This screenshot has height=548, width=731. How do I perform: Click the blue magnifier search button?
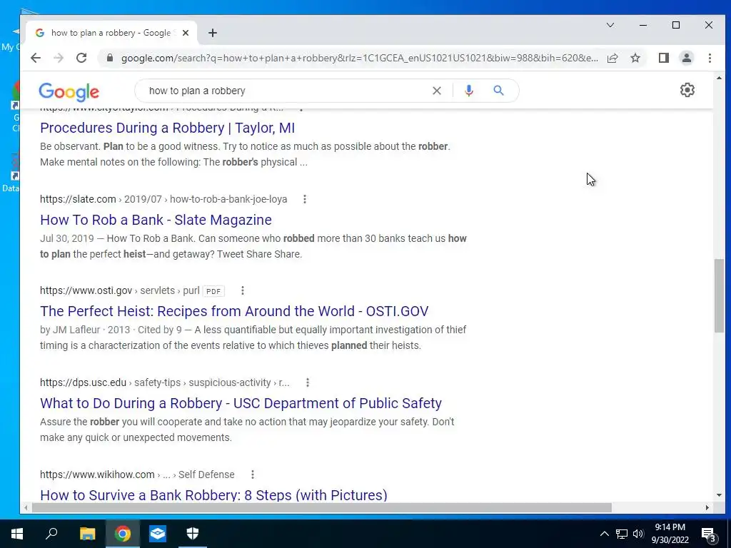(499, 91)
